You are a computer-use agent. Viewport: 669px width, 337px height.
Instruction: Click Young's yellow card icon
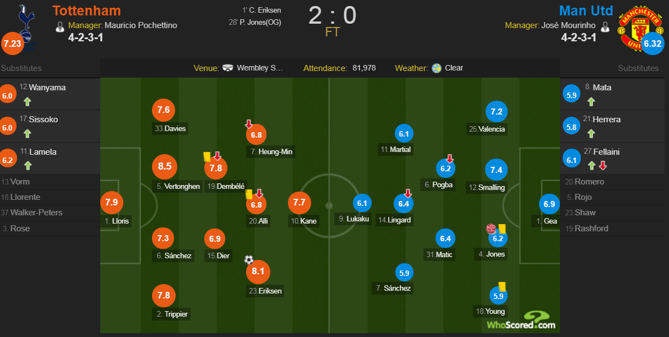coord(502,286)
